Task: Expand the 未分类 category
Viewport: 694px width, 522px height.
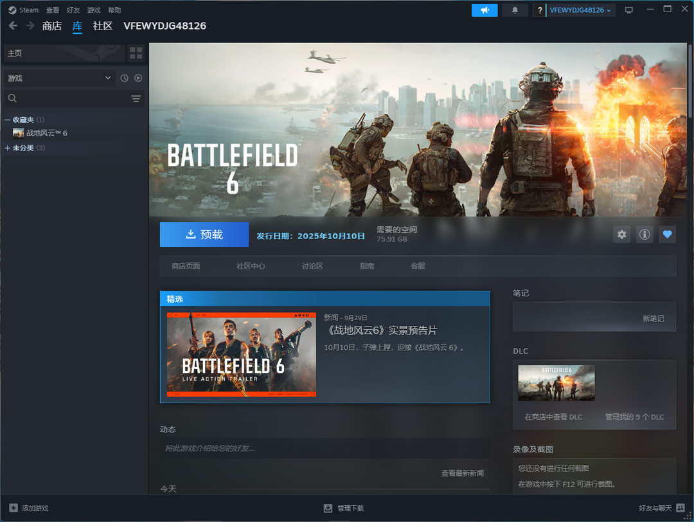Action: (x=8, y=148)
